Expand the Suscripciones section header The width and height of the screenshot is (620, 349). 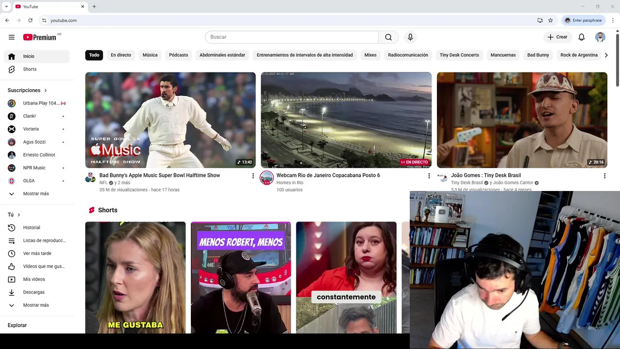(28, 90)
